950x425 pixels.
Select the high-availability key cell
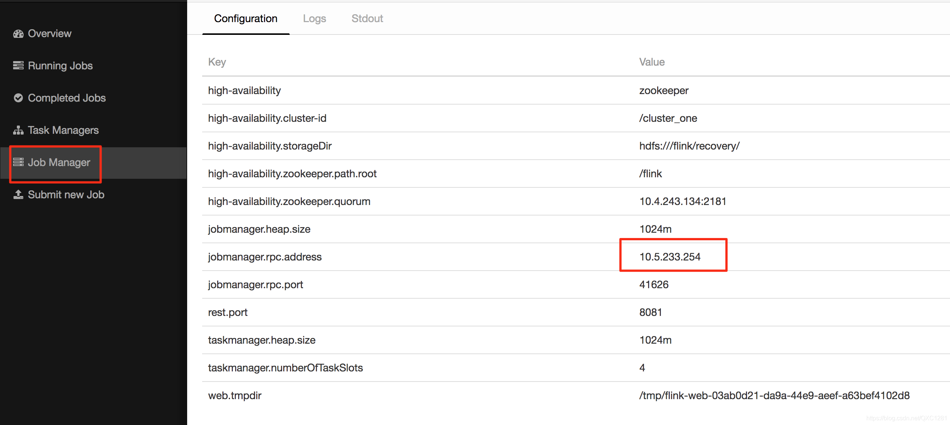[244, 91]
